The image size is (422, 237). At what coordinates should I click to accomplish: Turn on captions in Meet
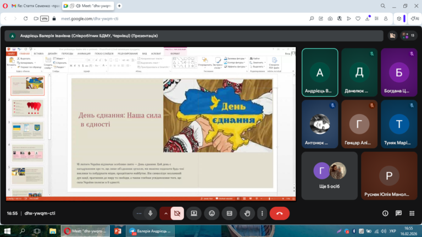pos(230,213)
